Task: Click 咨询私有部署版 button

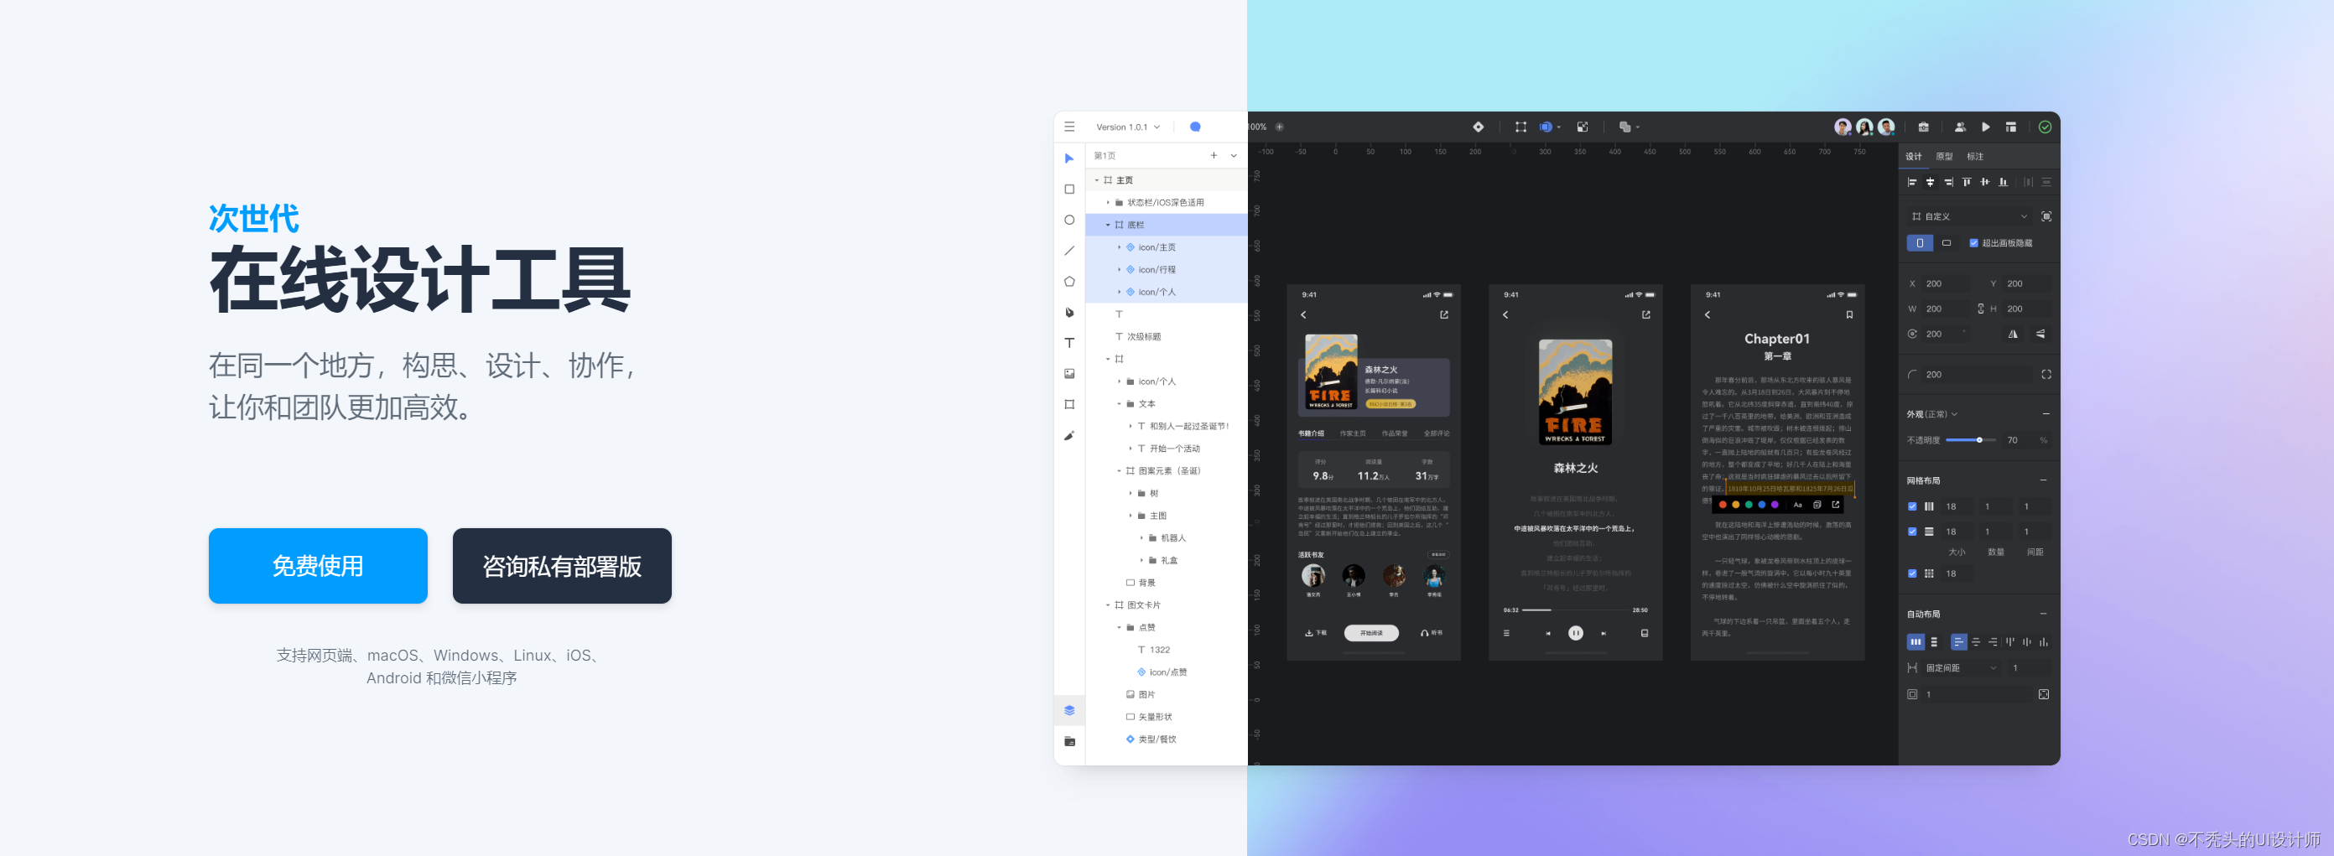Action: pyautogui.click(x=562, y=566)
